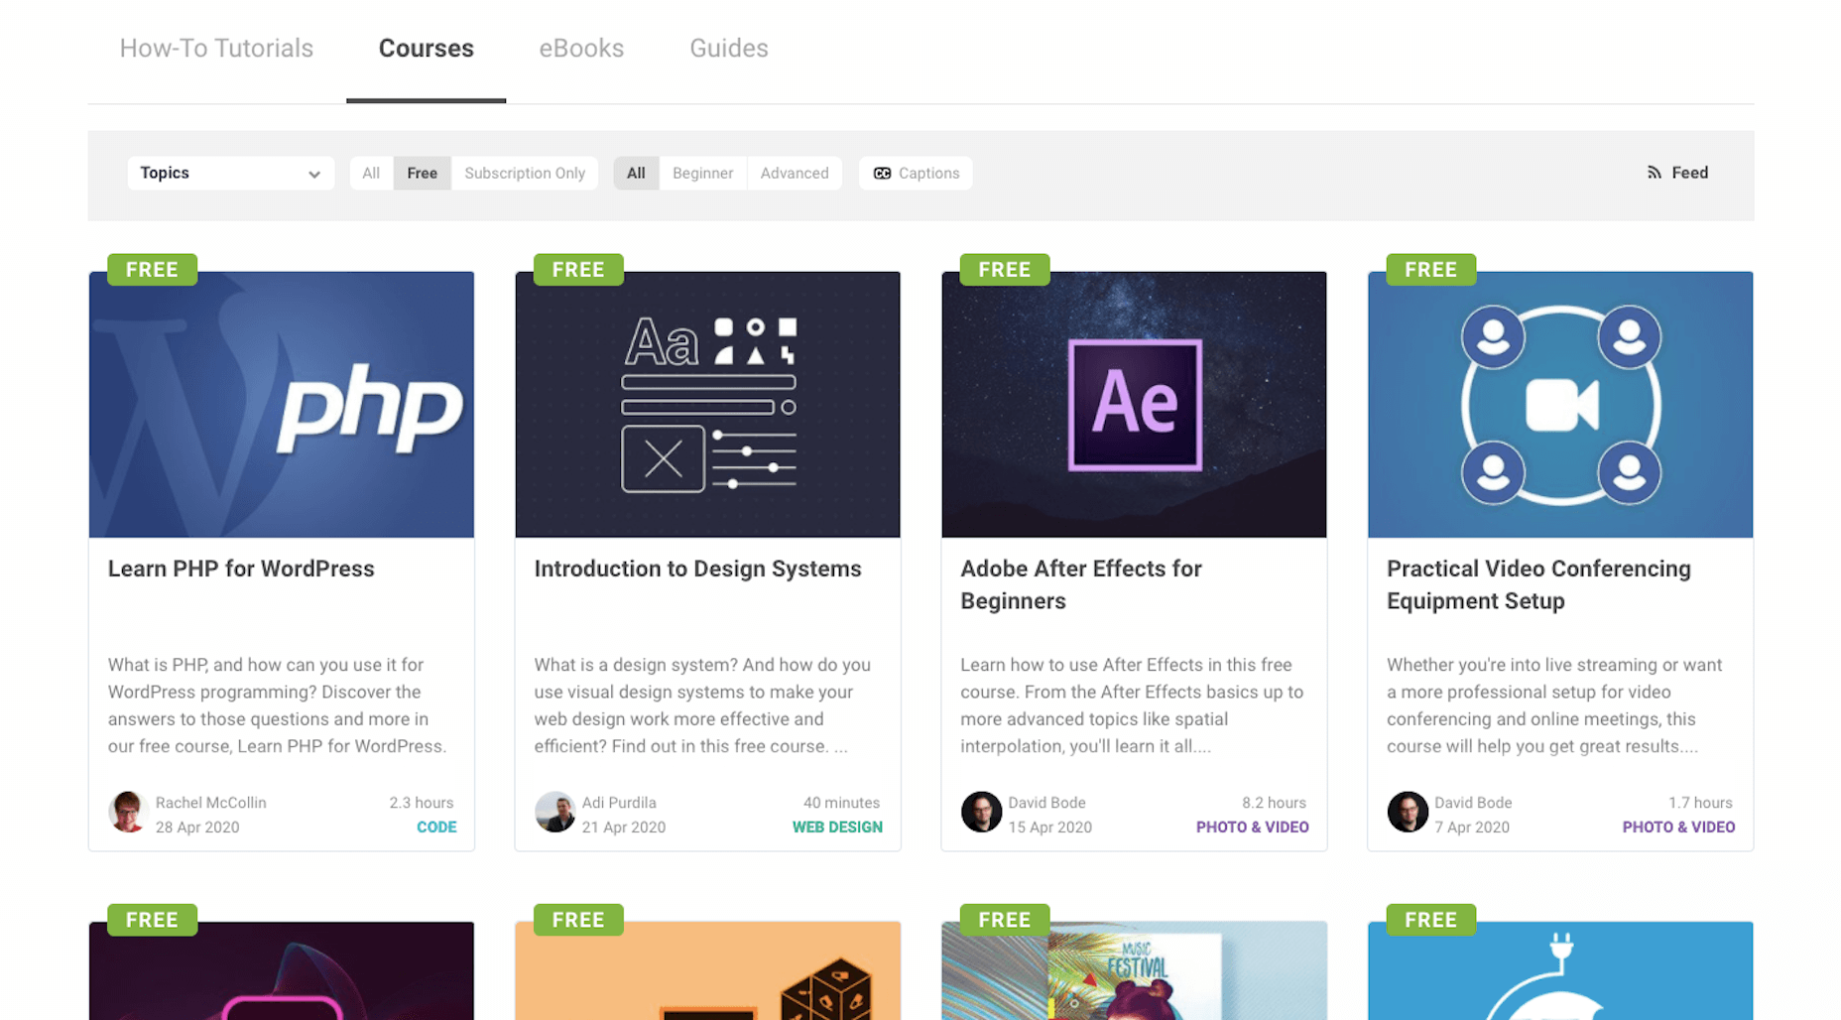Open the orange dice course thumbnail
Image resolution: width=1841 pixels, height=1020 pixels.
tap(708, 970)
